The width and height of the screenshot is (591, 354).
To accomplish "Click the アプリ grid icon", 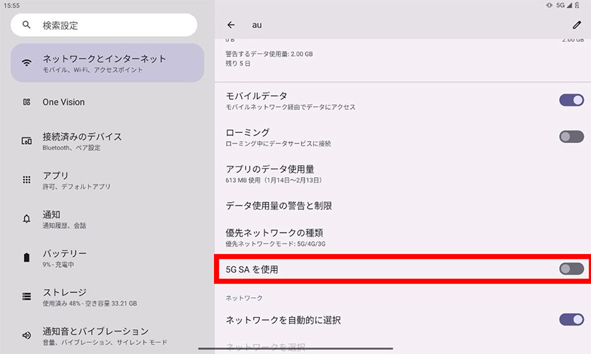I will [x=26, y=180].
